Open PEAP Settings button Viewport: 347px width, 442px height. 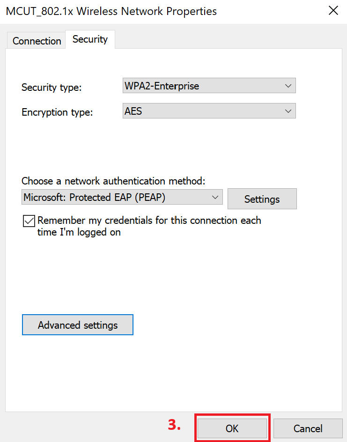pos(262,199)
